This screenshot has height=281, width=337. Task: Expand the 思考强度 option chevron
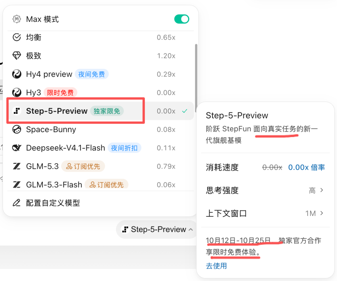[322, 190]
